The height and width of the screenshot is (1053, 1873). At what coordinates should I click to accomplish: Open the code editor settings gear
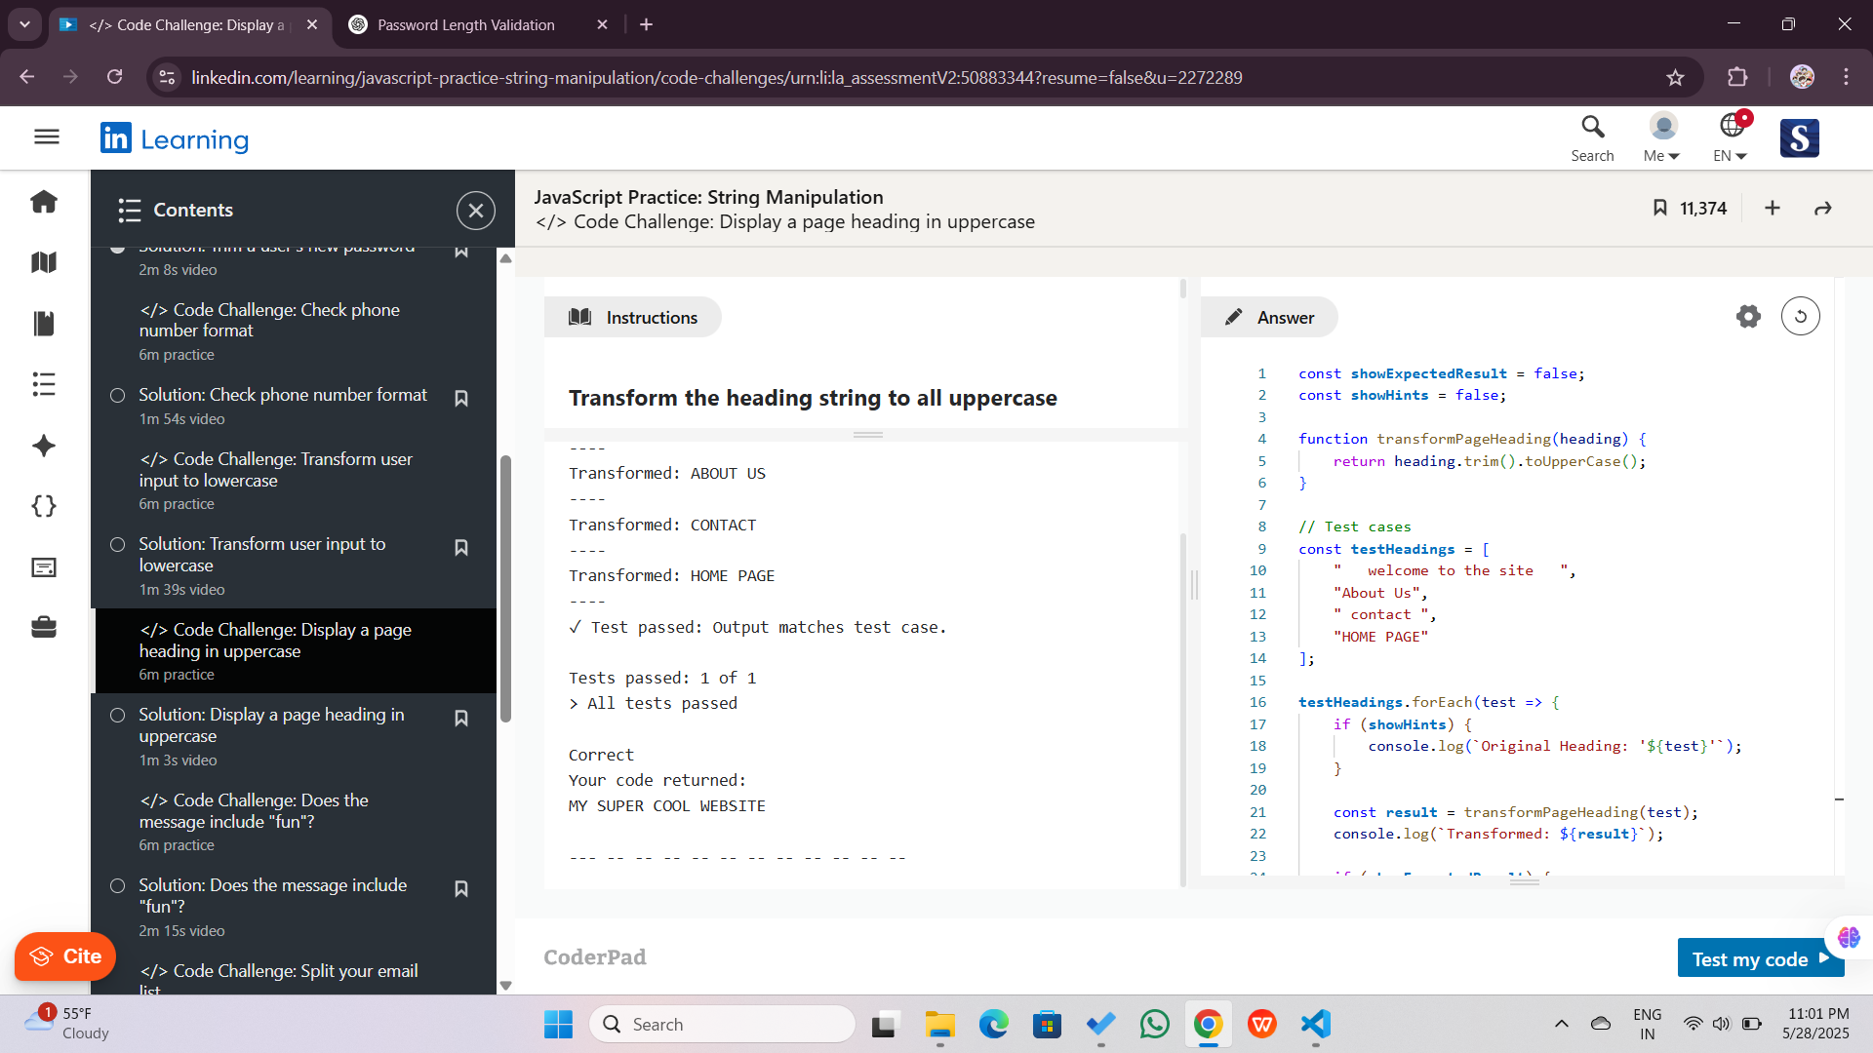click(x=1748, y=317)
